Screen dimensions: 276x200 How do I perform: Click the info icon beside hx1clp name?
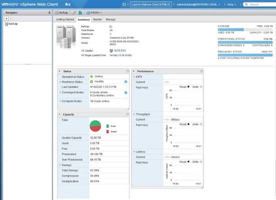(110, 27)
